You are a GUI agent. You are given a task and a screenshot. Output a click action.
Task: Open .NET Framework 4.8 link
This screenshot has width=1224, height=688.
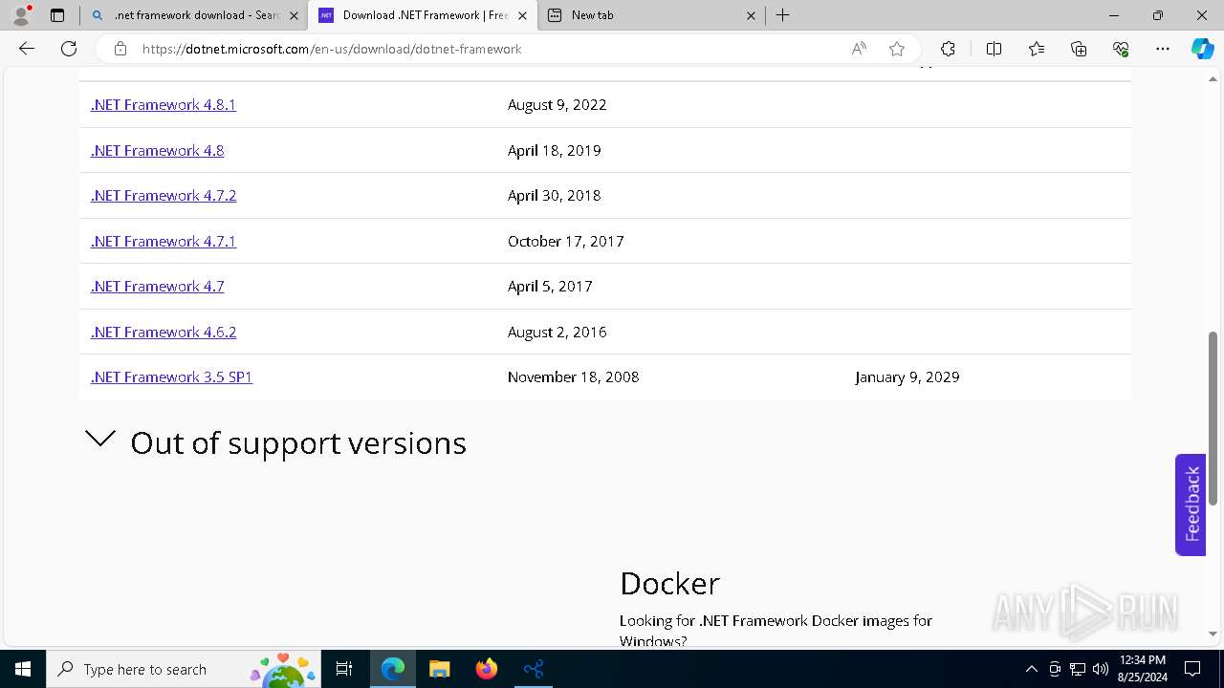click(158, 150)
